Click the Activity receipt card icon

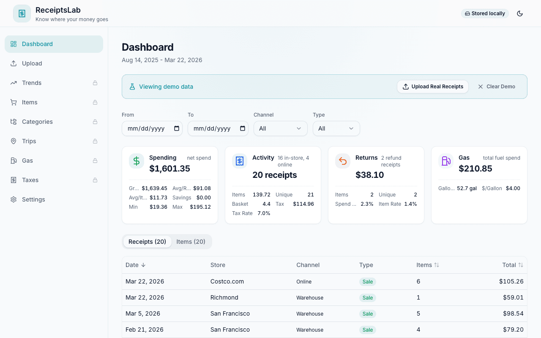[239, 161]
